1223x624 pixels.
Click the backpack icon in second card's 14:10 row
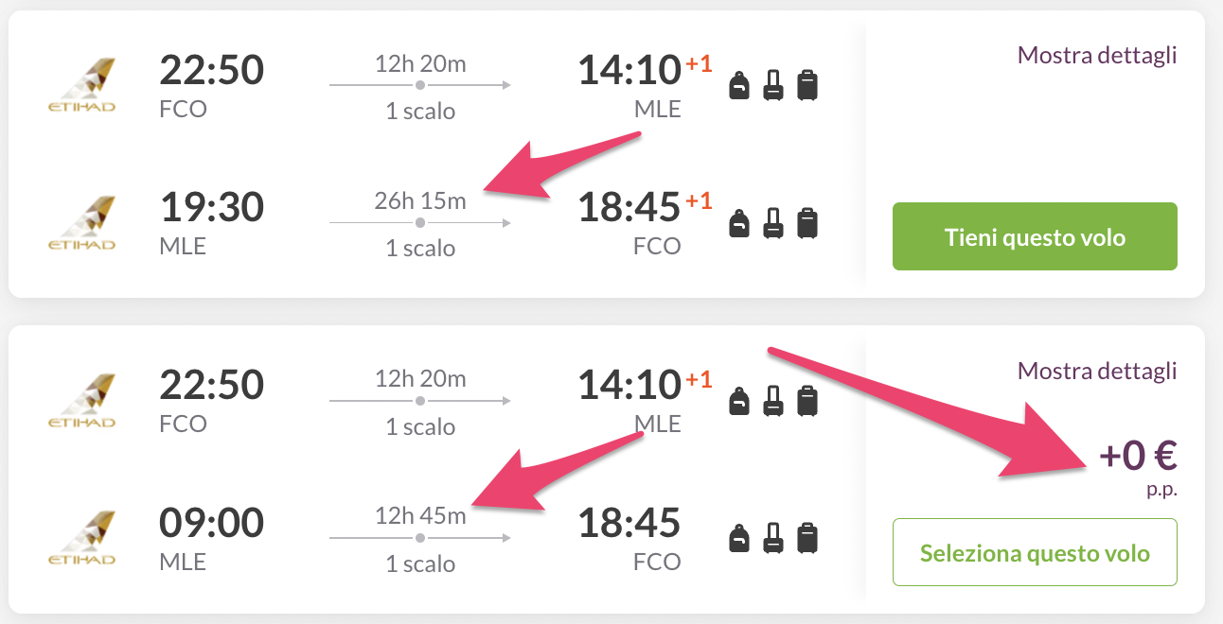[739, 402]
